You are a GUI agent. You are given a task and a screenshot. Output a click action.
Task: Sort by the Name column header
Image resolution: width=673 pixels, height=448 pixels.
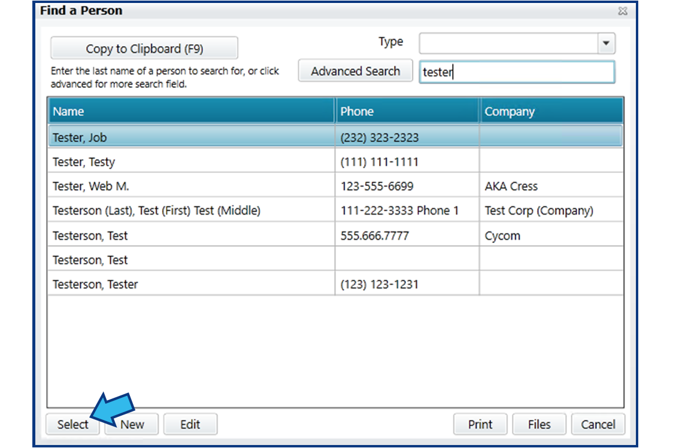point(192,111)
